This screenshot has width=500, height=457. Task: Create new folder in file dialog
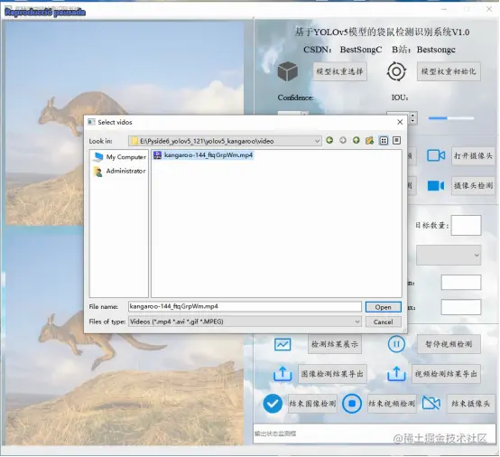[x=369, y=140]
